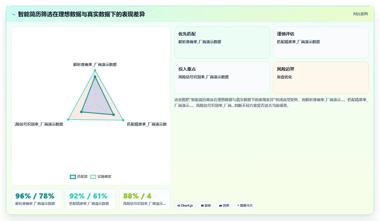Screen dimensions: 380x221
Task: Click the left-bottom data point of 实施难度 series
Action: [x=68, y=119]
